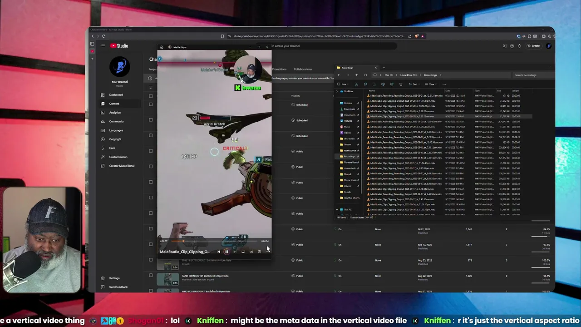Open New dropdown in File Explorer
Screen dimensions: 581x327
(344, 84)
